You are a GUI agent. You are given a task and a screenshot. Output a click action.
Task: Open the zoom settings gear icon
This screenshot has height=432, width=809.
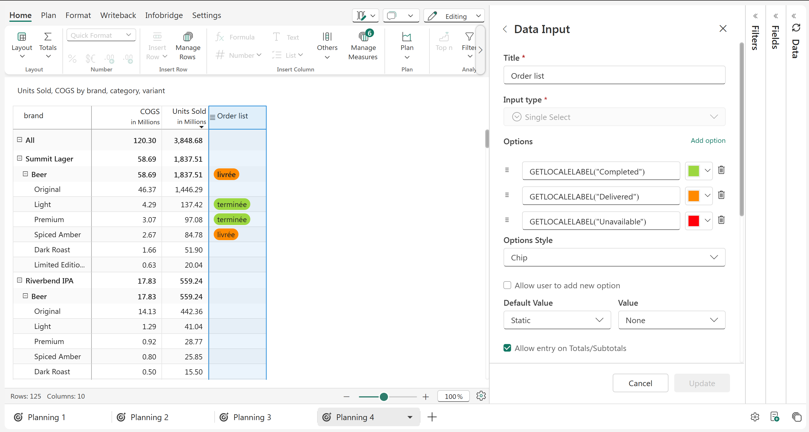point(481,396)
